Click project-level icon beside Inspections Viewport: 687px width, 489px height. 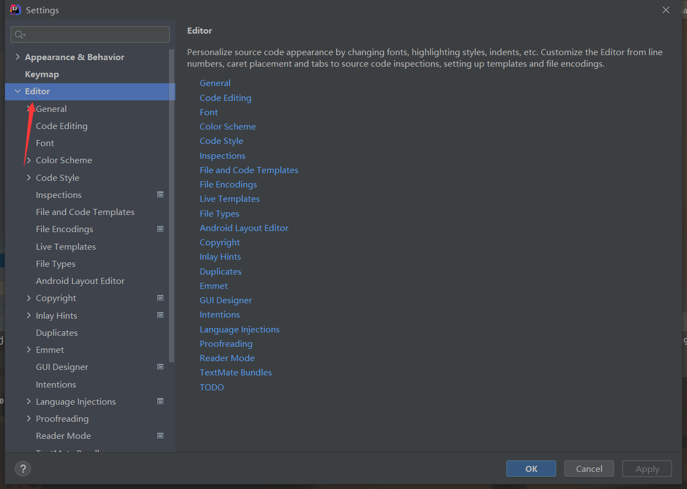(x=160, y=195)
